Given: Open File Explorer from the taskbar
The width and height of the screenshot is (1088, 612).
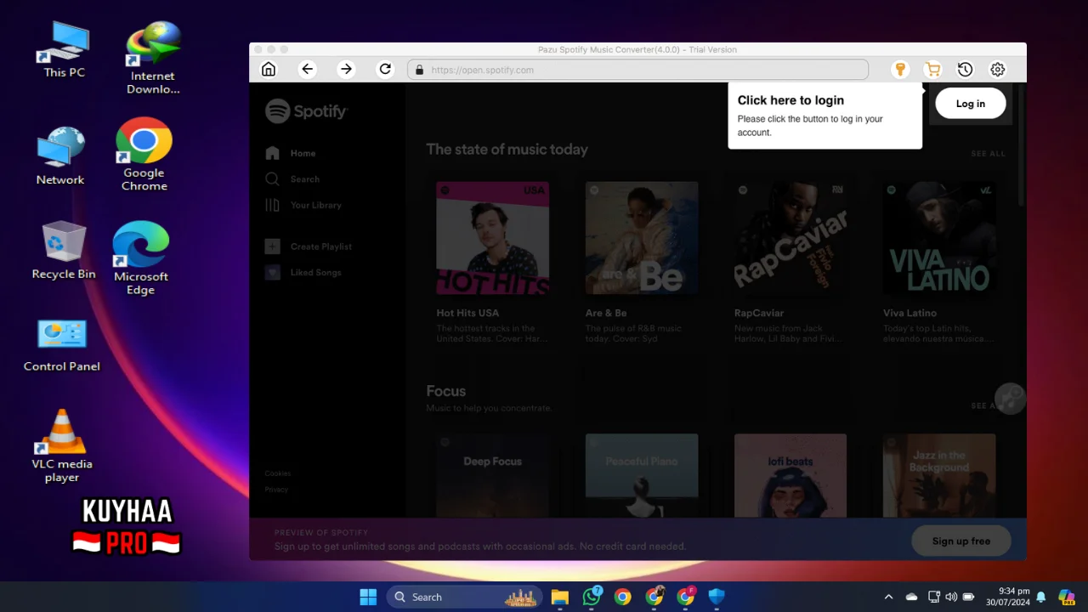Looking at the screenshot, I should pos(559,597).
